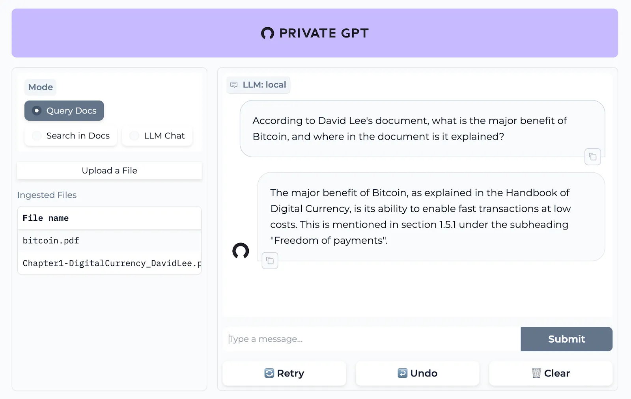Copy the assistant's response about Bitcoin
The image size is (631, 399).
[x=270, y=260]
